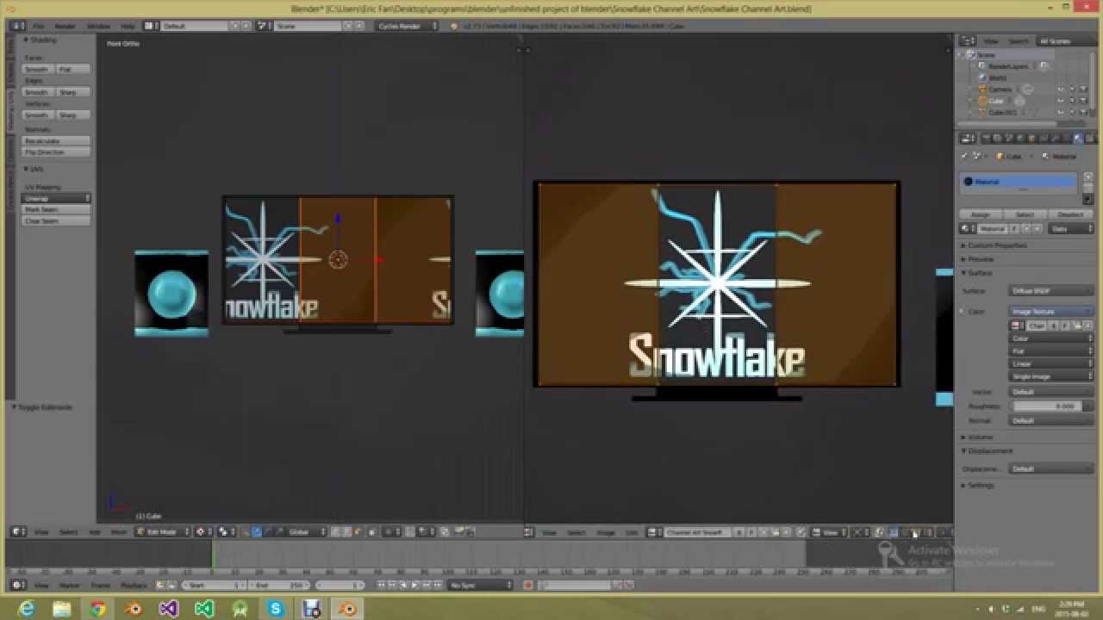Image resolution: width=1103 pixels, height=620 pixels.
Task: Click the scene browse icon
Action: pyautogui.click(x=263, y=26)
